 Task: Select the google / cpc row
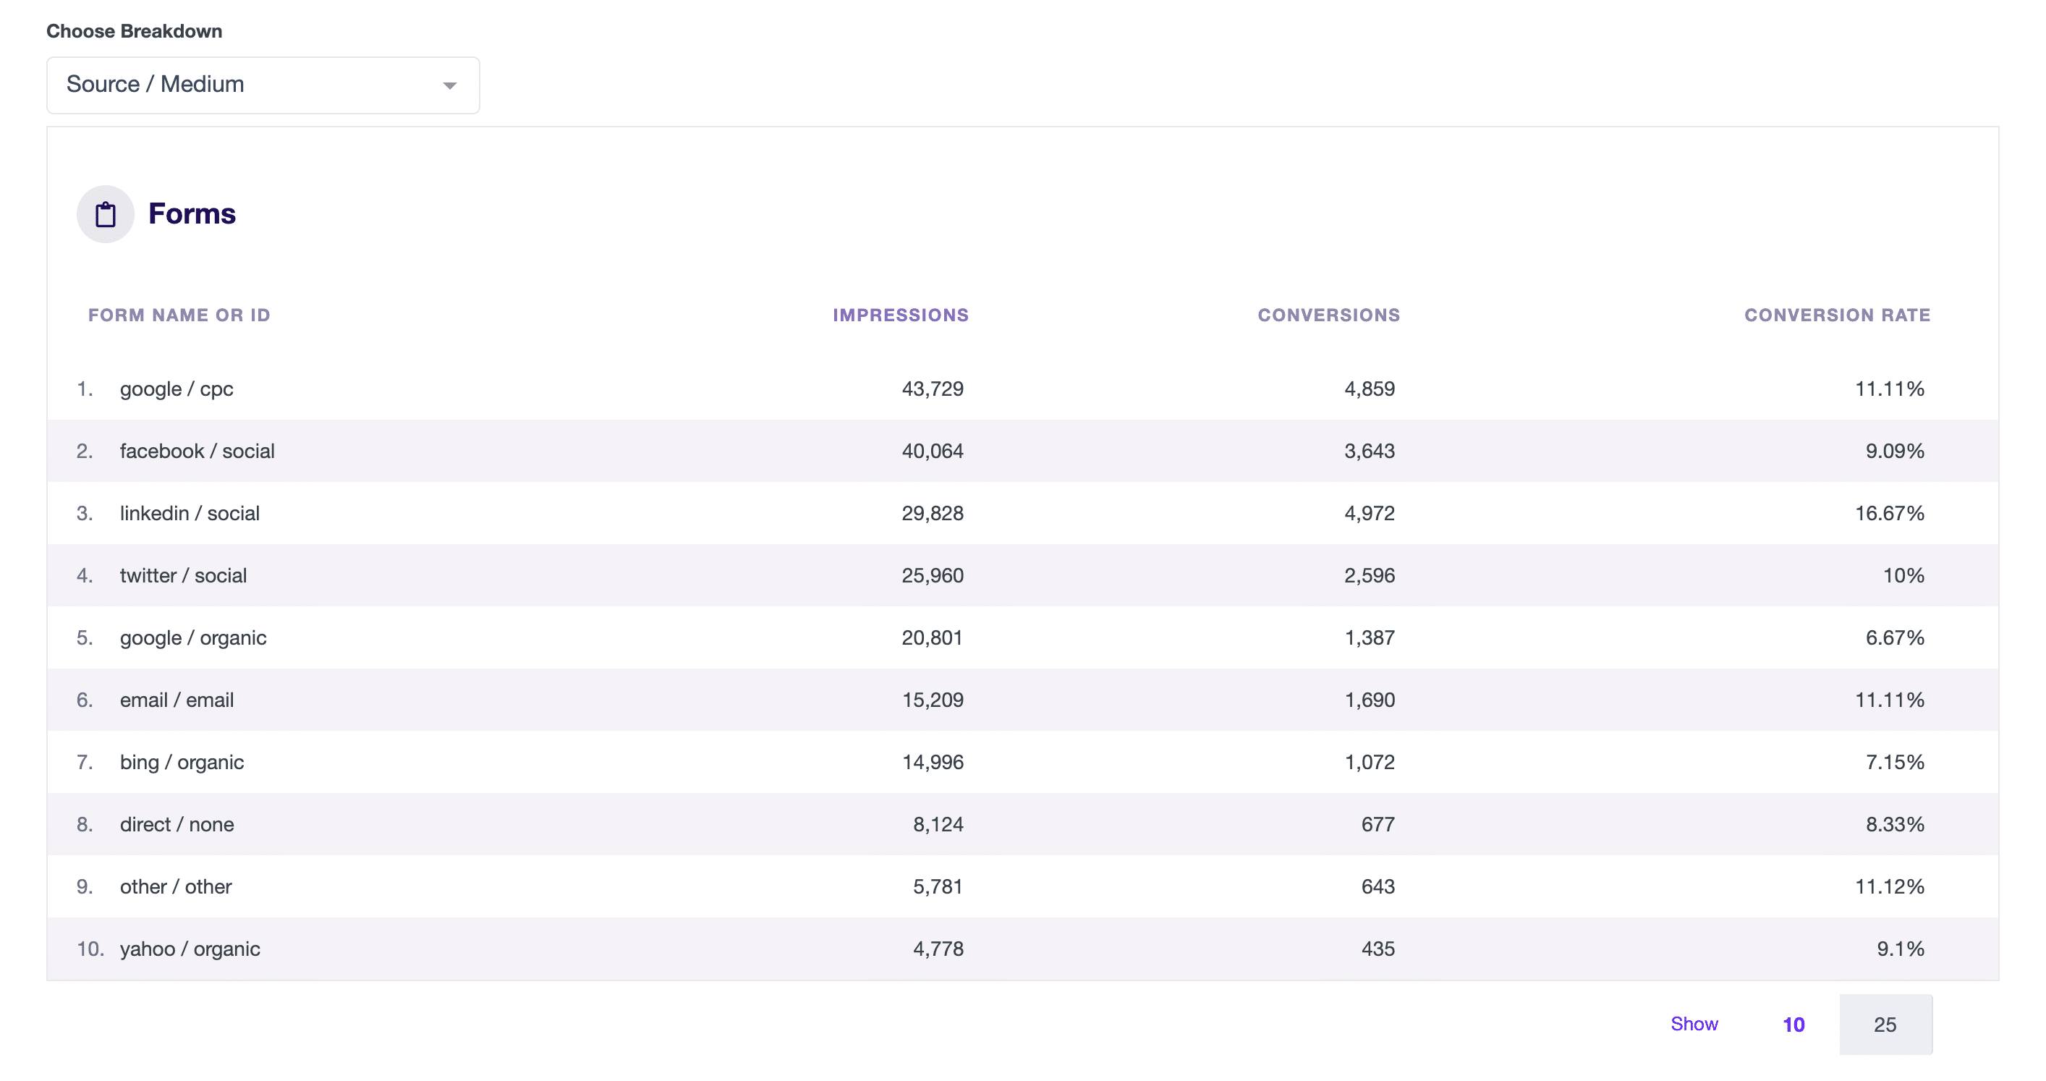point(1023,389)
